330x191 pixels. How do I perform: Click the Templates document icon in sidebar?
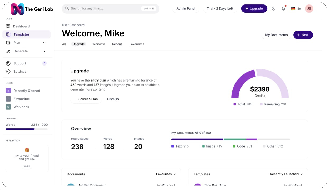coord(8,34)
